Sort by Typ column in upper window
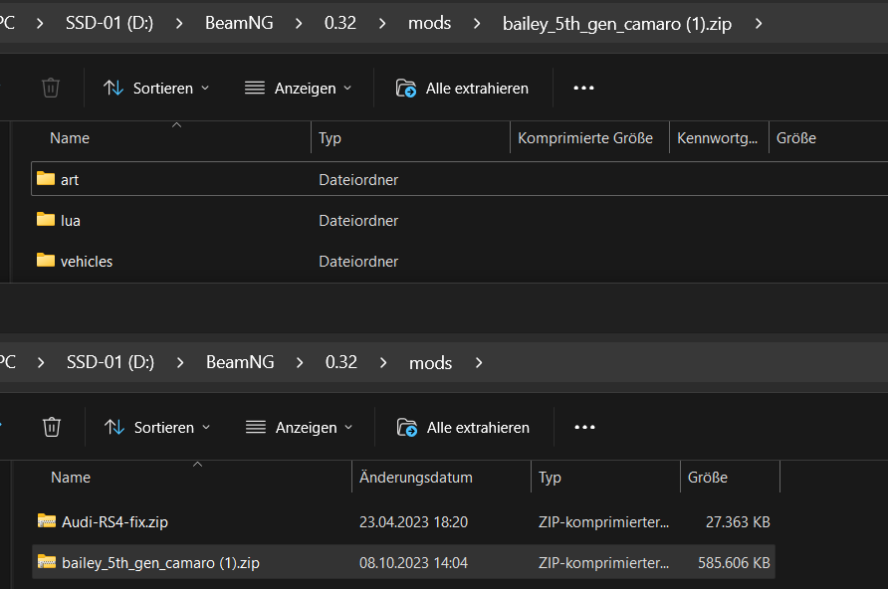 pos(331,138)
